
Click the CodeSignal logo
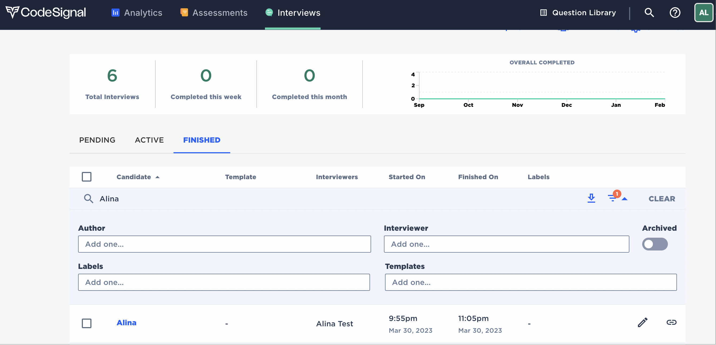click(x=46, y=13)
